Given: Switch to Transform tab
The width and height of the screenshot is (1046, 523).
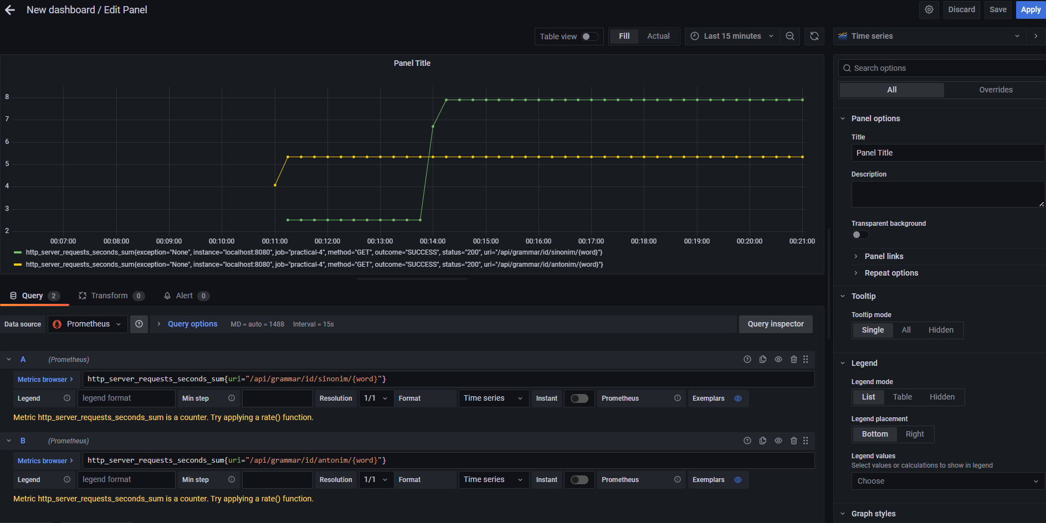Looking at the screenshot, I should click(111, 296).
